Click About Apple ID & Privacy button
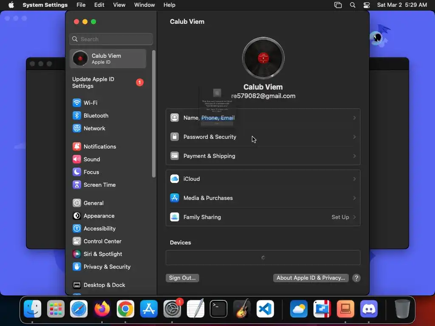This screenshot has width=435, height=326. [x=311, y=278]
